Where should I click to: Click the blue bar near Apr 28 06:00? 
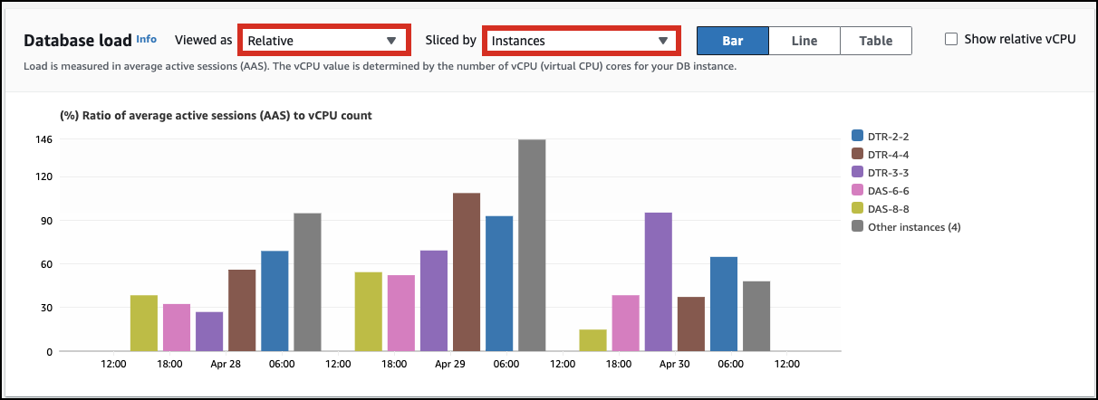tap(274, 300)
